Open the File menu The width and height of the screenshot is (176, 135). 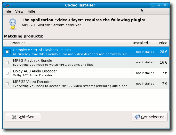(x=8, y=11)
